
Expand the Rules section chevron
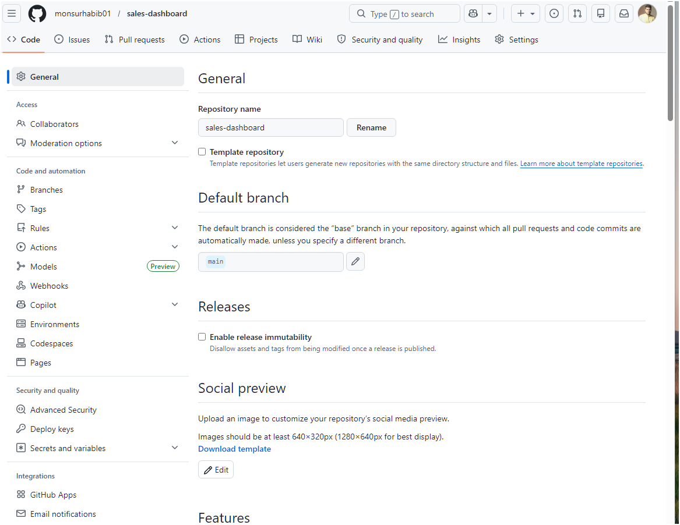[175, 228]
